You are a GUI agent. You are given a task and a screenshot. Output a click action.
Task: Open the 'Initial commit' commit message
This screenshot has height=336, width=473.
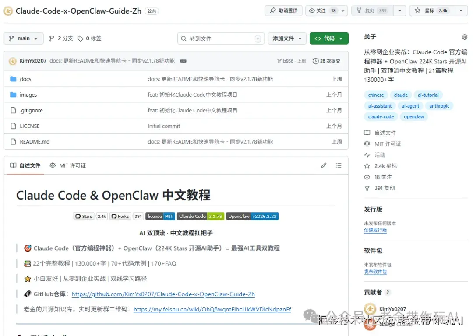pyautogui.click(x=164, y=126)
